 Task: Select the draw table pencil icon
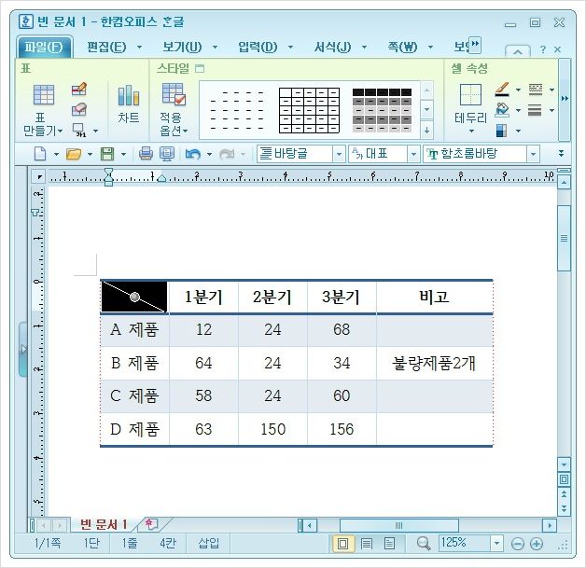[x=79, y=89]
